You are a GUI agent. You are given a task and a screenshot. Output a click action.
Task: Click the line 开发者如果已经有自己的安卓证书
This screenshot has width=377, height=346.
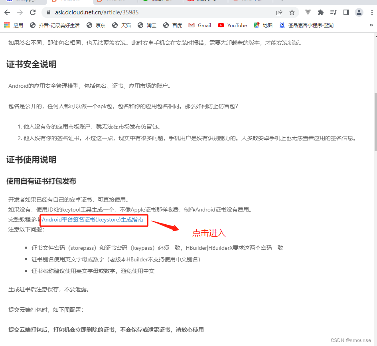click(69, 200)
